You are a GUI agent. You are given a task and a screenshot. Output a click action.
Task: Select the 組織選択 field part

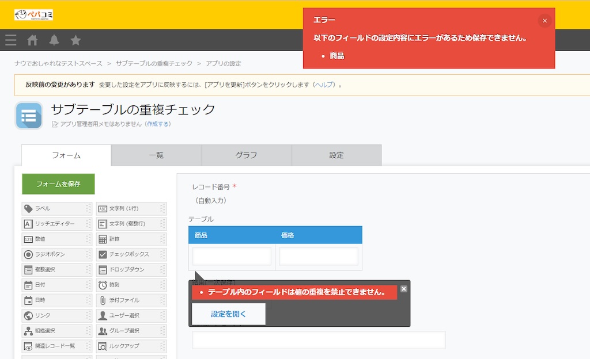point(57,331)
